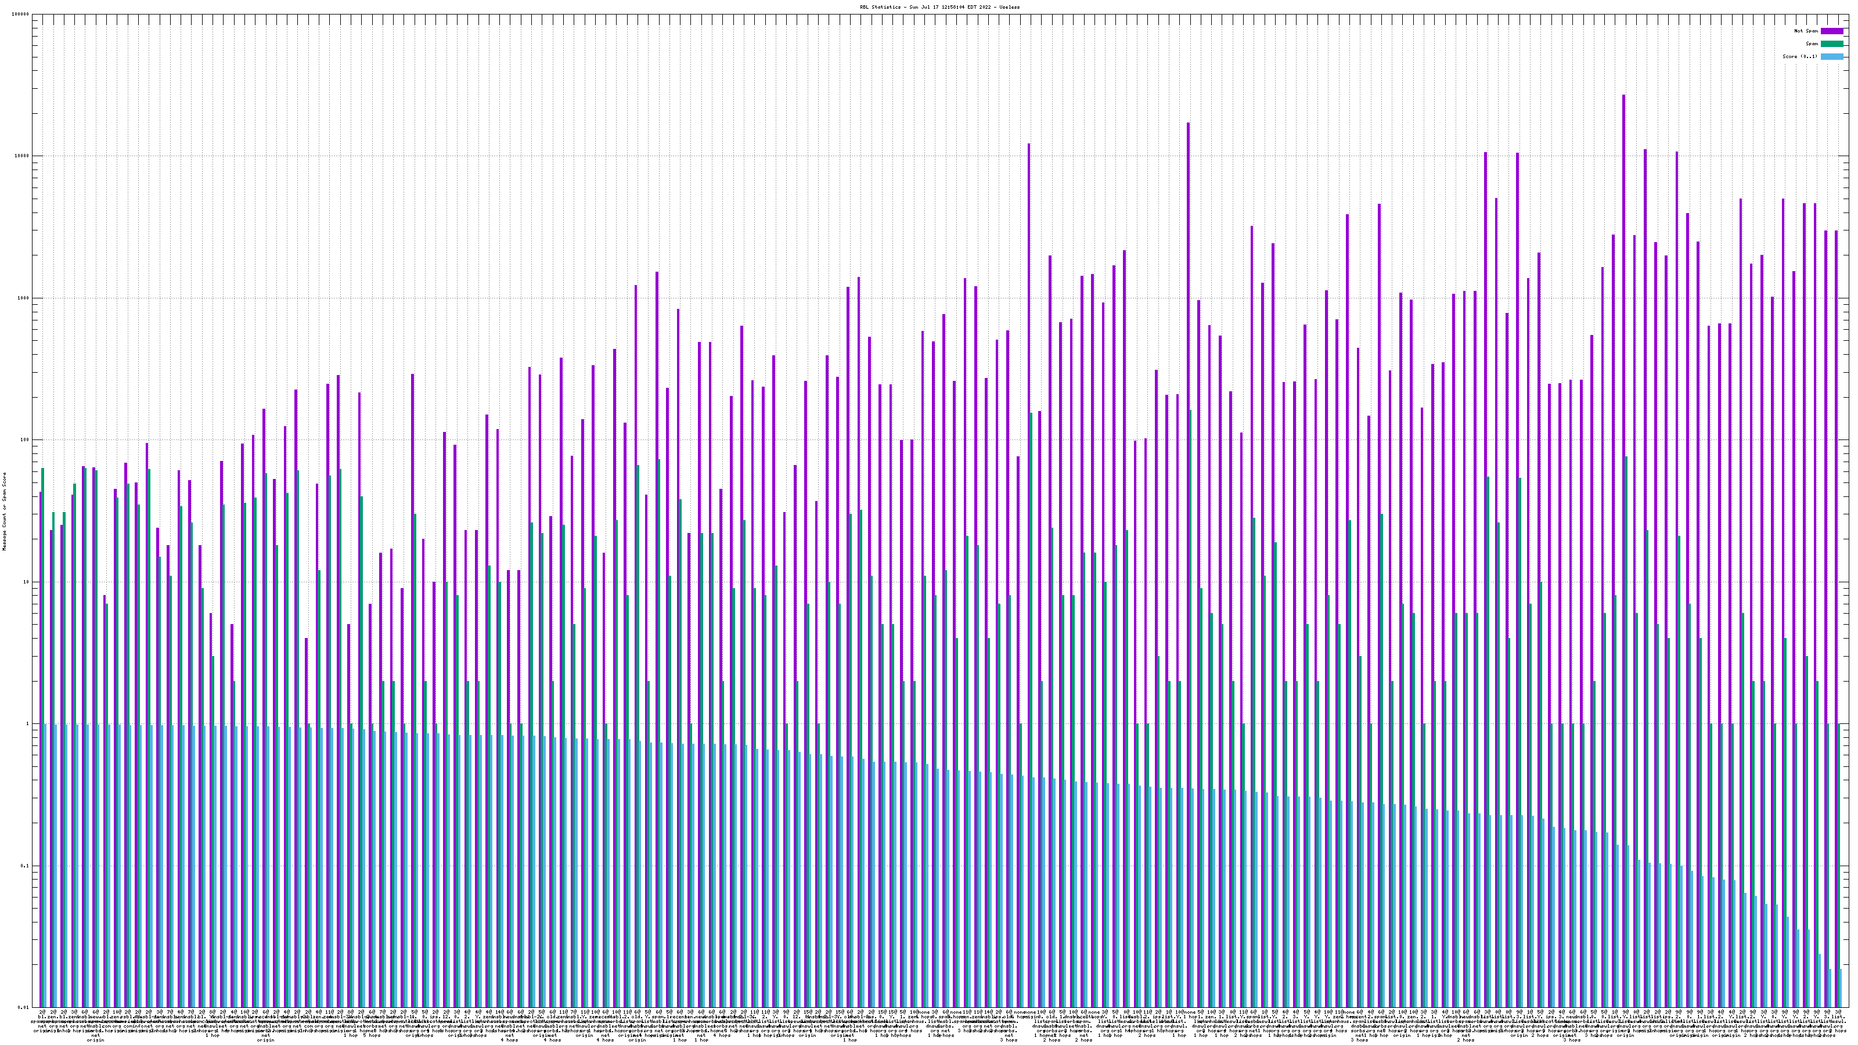Click the 0.01 y-axis tick label
1858x1045 pixels.
click(24, 1007)
